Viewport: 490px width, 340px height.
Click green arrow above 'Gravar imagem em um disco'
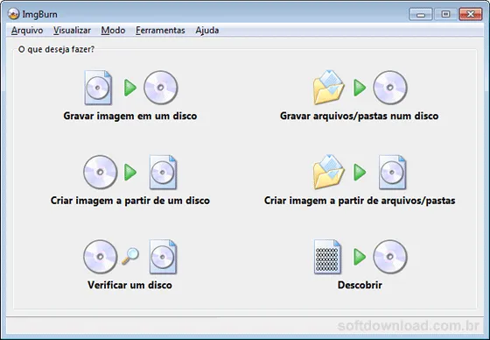130,88
